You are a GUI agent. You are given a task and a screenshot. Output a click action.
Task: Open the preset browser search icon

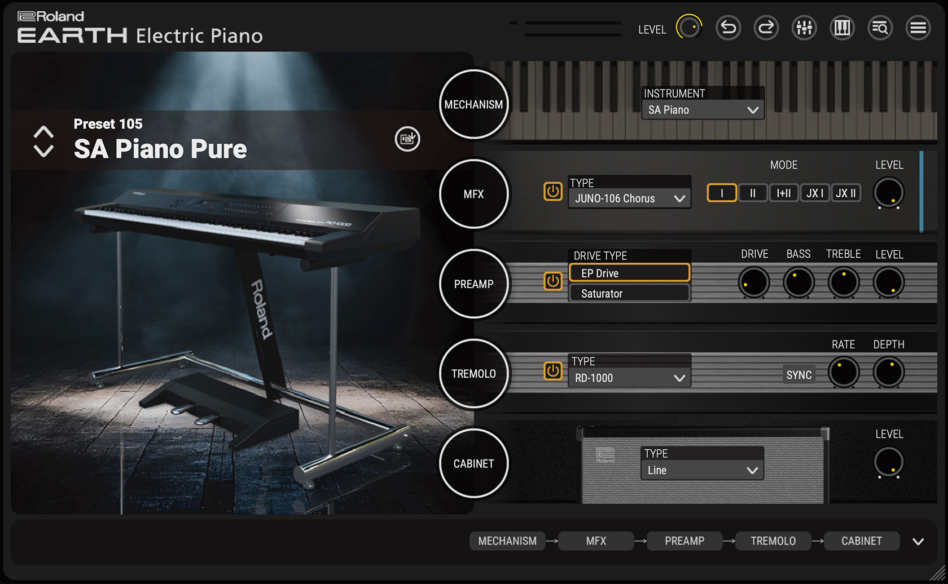(880, 28)
